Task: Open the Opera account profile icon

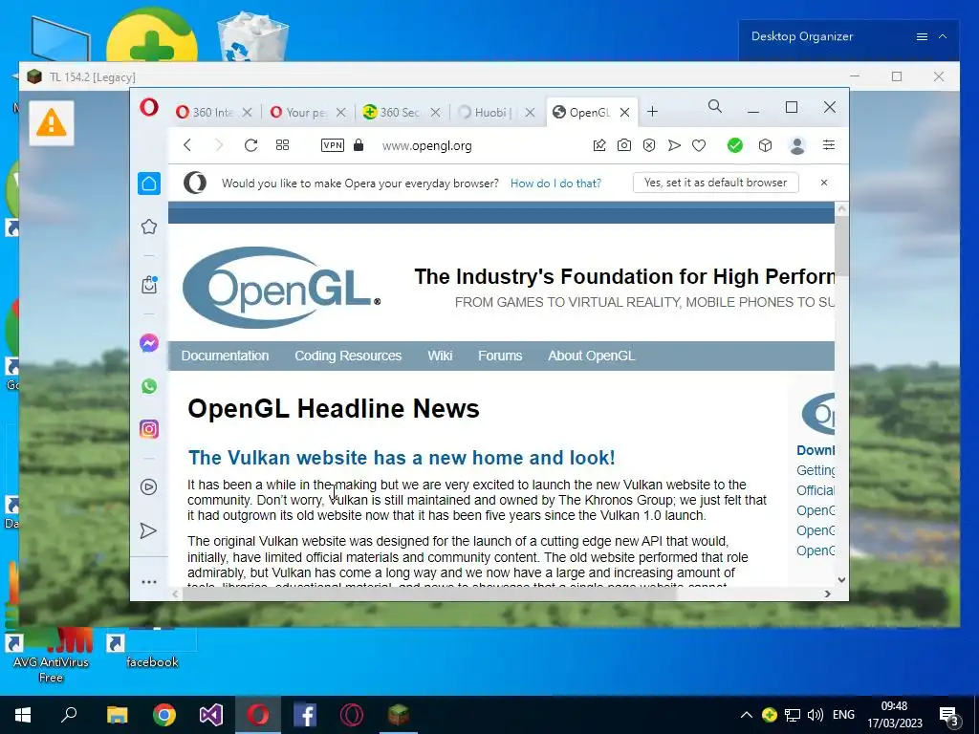Action: (x=797, y=145)
